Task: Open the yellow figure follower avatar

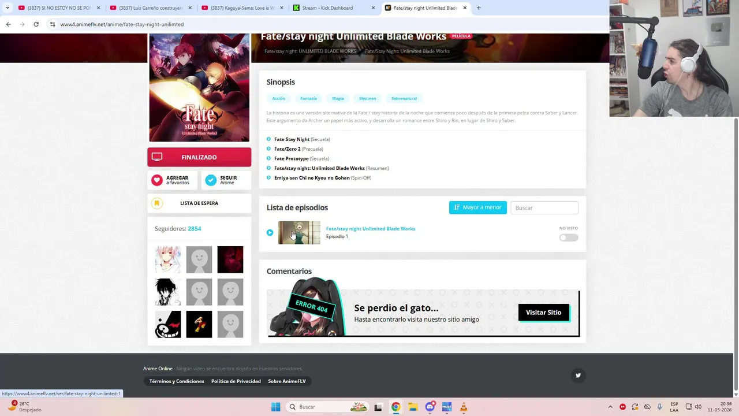Action: click(x=199, y=324)
